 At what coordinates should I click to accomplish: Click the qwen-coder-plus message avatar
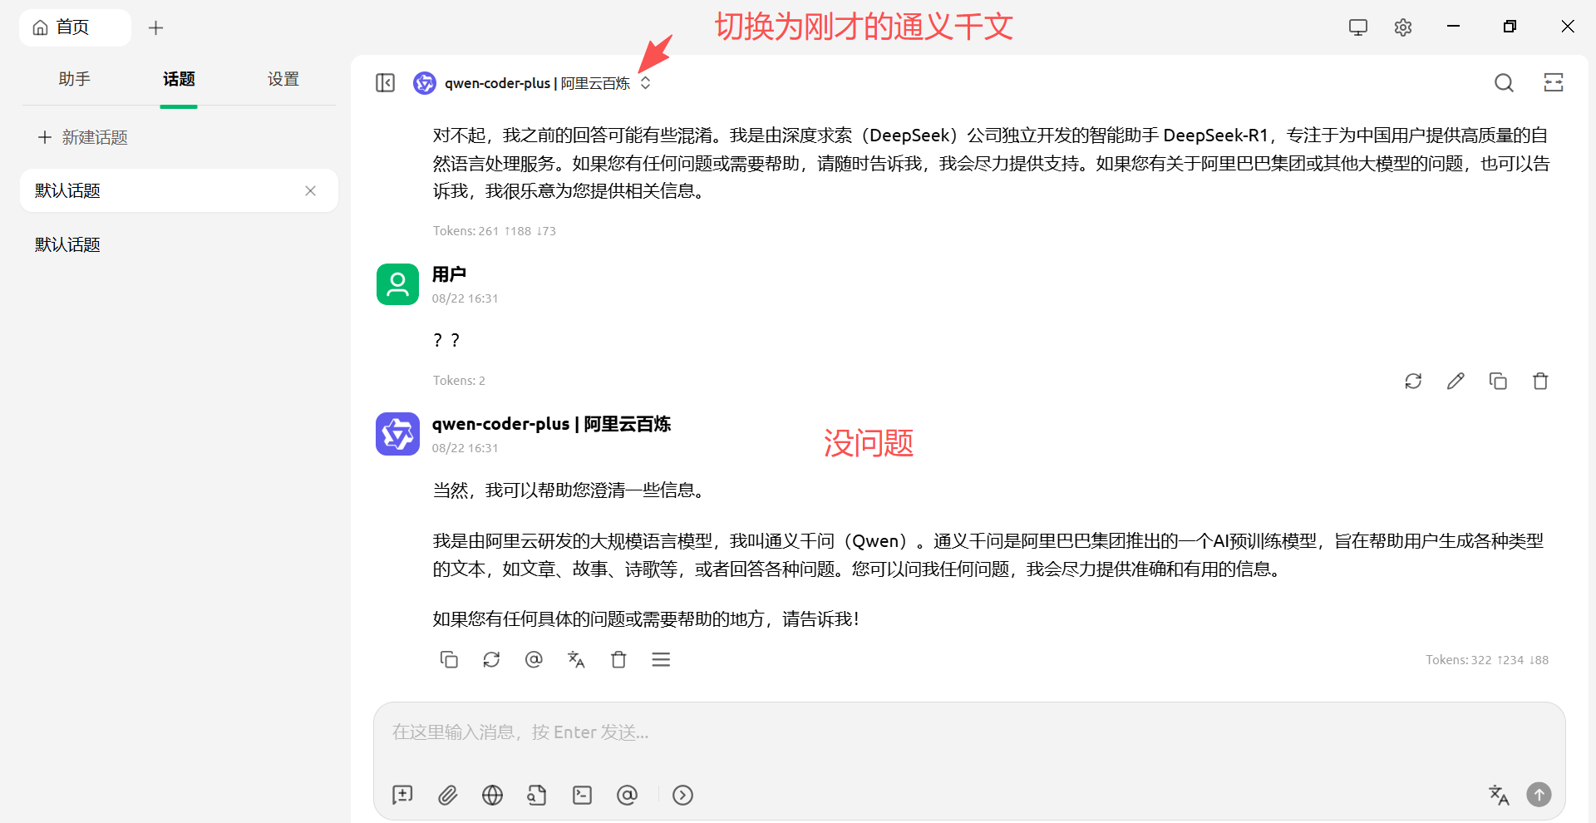[x=397, y=434]
